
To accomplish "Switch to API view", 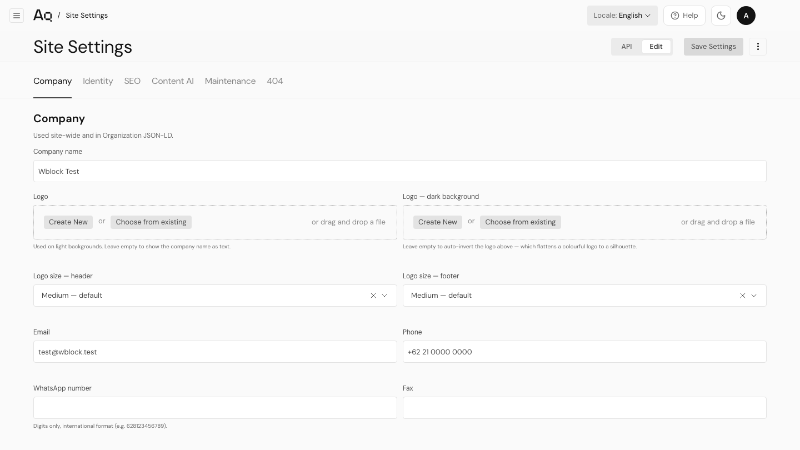I will (627, 47).
